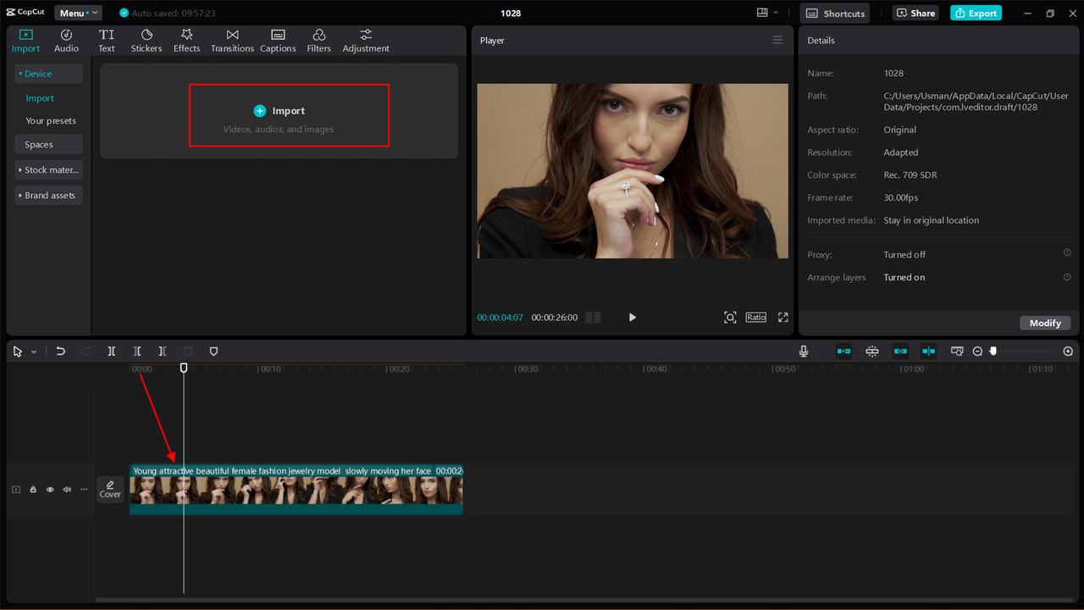Select the voiceover microphone tool
The image size is (1084, 610).
(x=803, y=351)
